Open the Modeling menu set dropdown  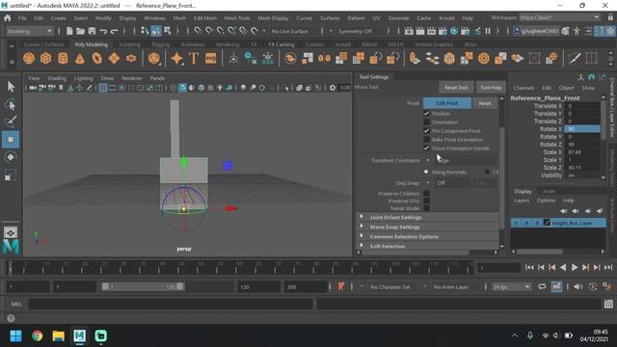pyautogui.click(x=30, y=31)
